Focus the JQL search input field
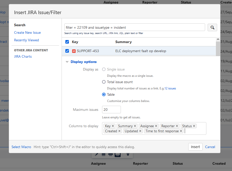The image size is (232, 171). pyautogui.click(x=135, y=27)
